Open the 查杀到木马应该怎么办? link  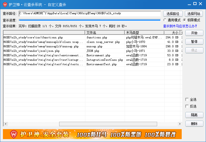click(x=180, y=26)
